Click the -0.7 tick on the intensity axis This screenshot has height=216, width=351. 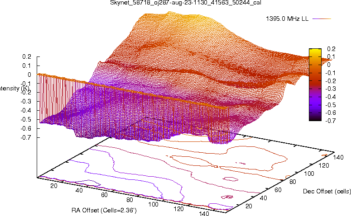point(26,137)
